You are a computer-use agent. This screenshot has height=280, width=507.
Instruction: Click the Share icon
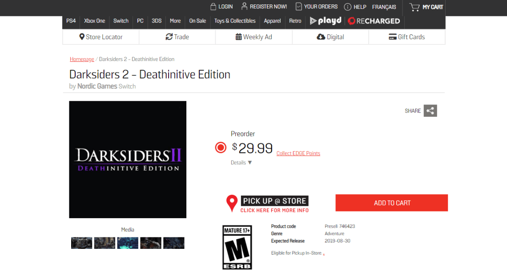click(x=430, y=111)
